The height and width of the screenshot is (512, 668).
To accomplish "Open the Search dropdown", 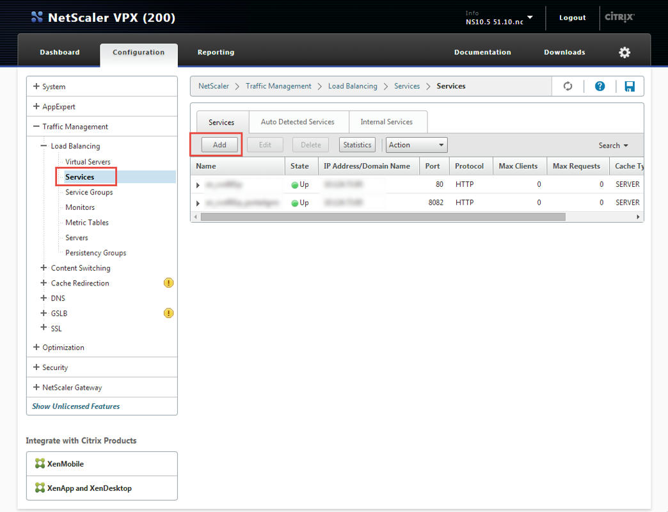I will (x=613, y=145).
